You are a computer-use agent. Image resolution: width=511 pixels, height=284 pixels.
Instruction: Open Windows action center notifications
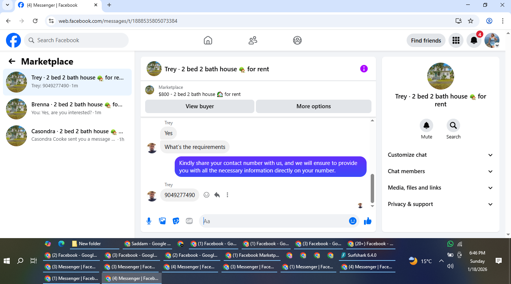coord(498,261)
